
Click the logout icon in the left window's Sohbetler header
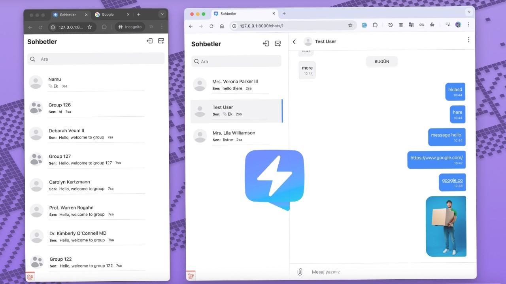pyautogui.click(x=149, y=41)
